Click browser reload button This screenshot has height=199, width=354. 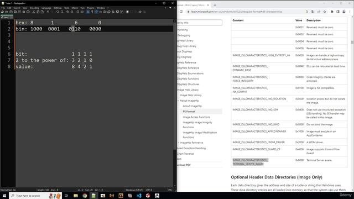point(181,12)
